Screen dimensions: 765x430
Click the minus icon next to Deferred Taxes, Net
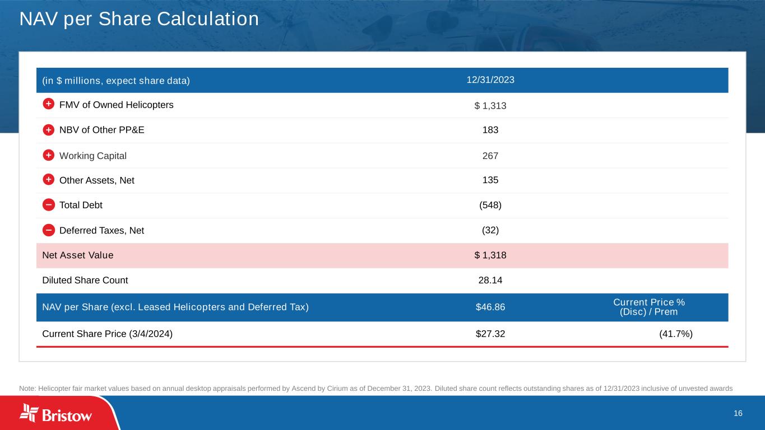pos(48,230)
